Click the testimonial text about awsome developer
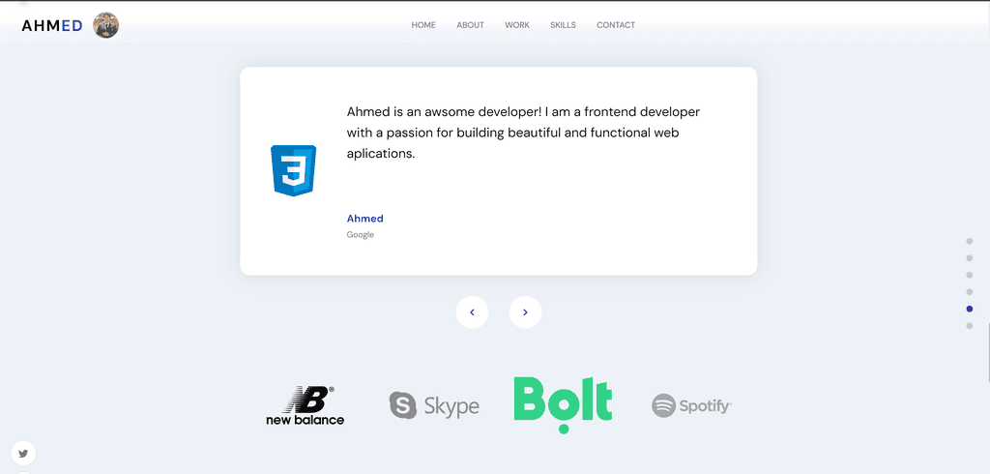990x474 pixels. 523,133
